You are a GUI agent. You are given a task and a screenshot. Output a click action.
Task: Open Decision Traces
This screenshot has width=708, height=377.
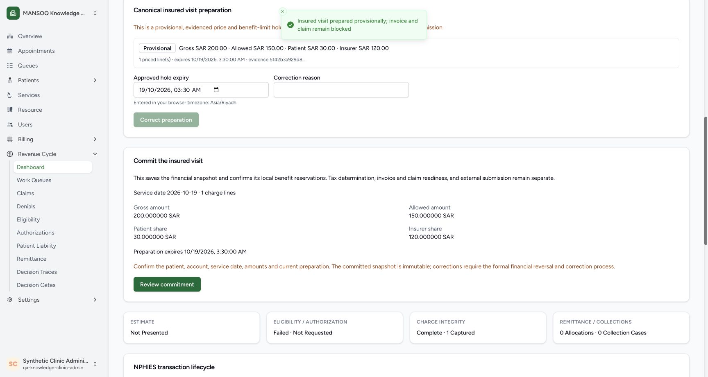[52, 272]
